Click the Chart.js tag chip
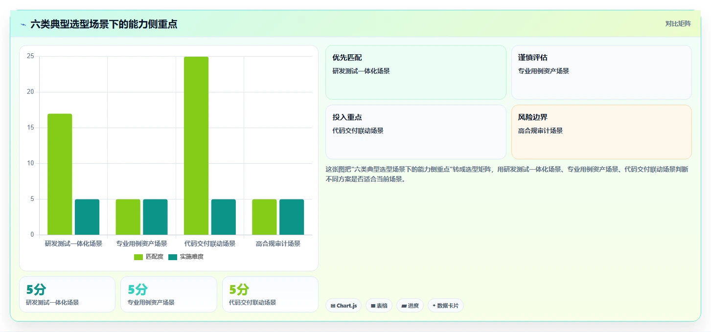 point(344,306)
